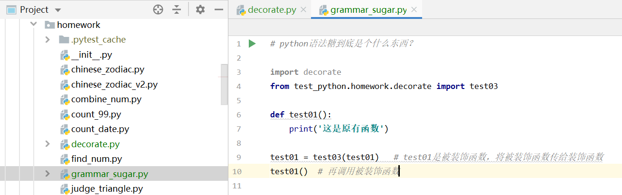Switch to decorate.py editor tab
Screen dimensions: 622x195
coord(272,9)
